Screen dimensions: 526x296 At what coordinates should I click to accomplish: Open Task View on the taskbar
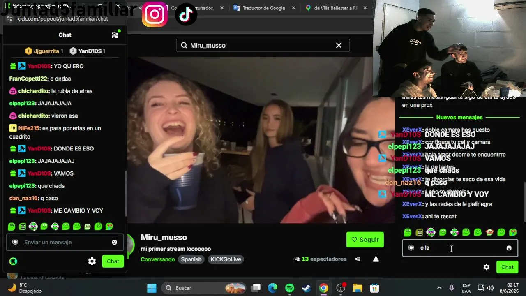[256, 288]
